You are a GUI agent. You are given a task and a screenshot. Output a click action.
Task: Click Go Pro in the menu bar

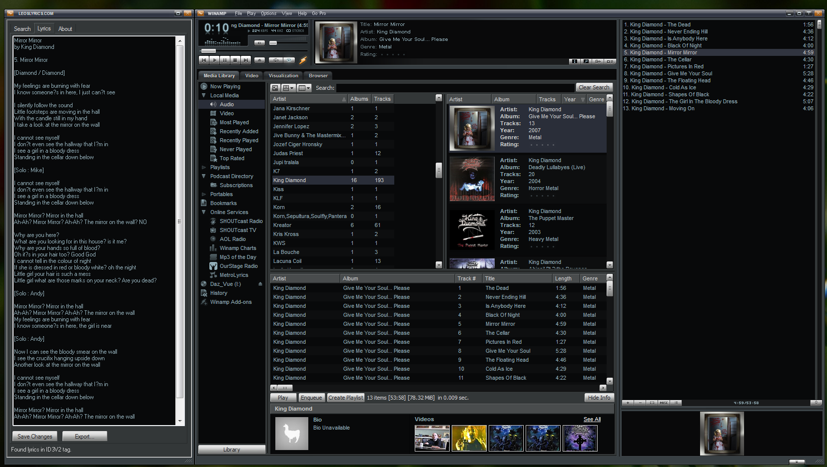click(x=319, y=13)
